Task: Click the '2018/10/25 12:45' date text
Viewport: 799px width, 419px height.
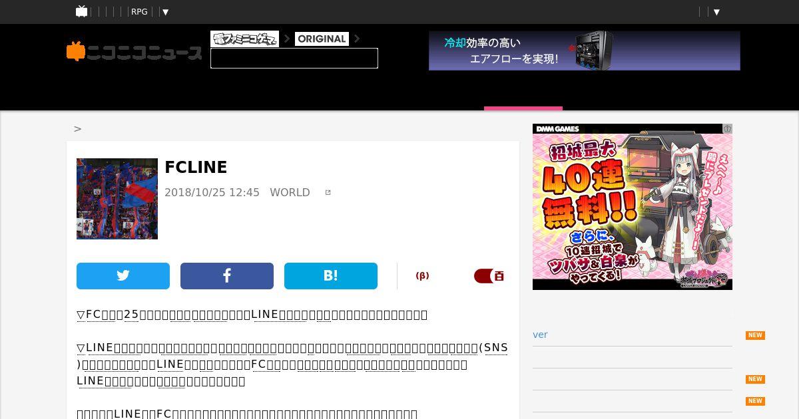Action: [212, 192]
